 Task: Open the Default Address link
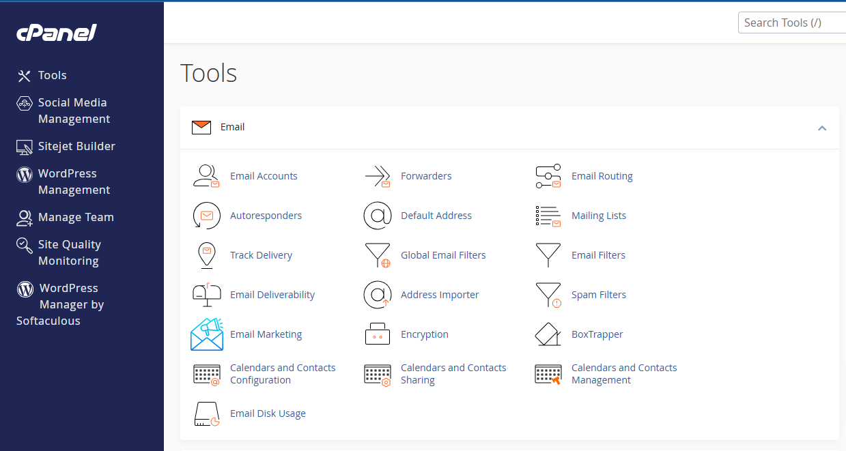pos(436,216)
